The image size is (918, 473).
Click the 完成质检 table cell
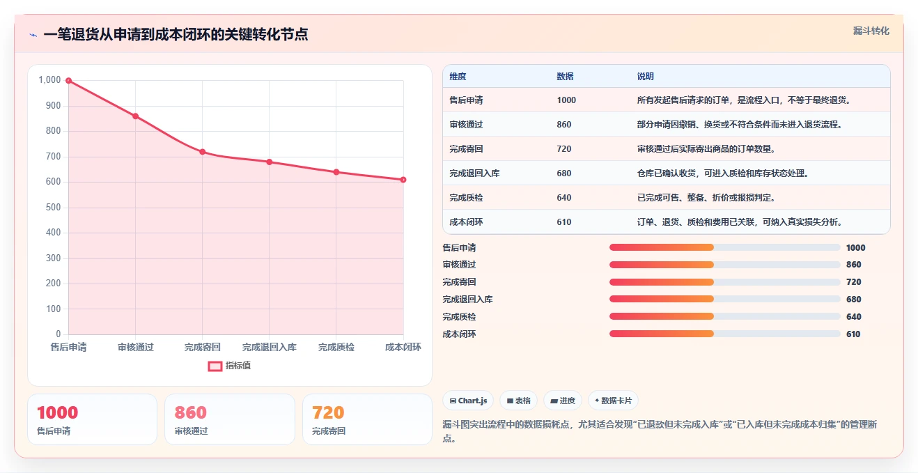pyautogui.click(x=466, y=198)
